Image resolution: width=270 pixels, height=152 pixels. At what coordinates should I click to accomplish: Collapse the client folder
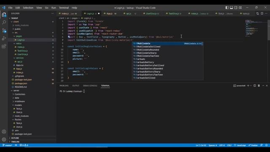(x=32, y=22)
